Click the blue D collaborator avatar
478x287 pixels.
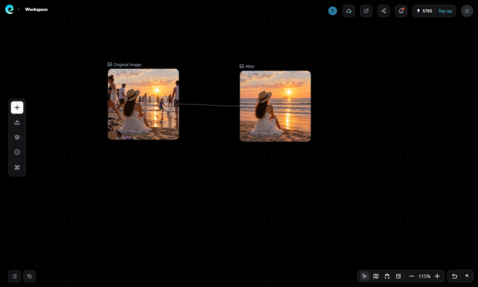[333, 11]
